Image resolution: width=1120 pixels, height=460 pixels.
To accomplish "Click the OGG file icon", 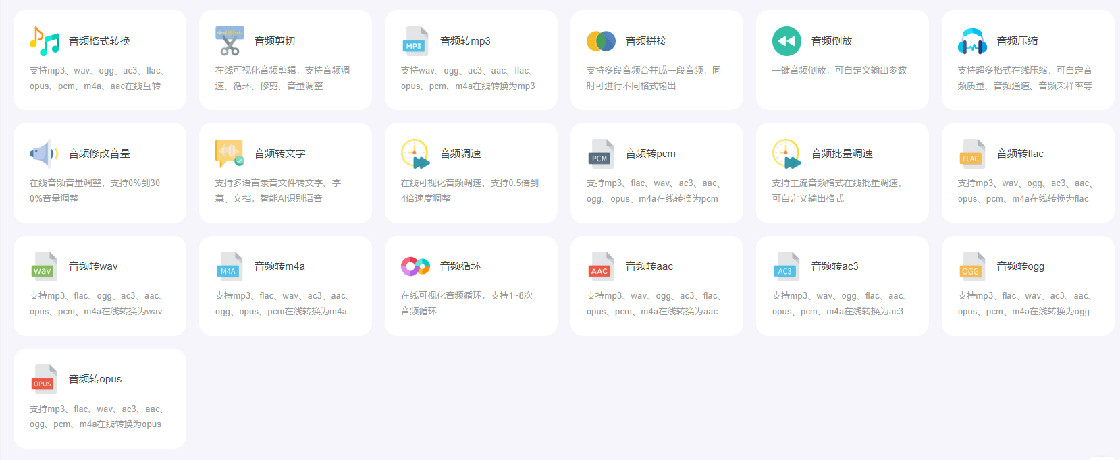I will [972, 266].
